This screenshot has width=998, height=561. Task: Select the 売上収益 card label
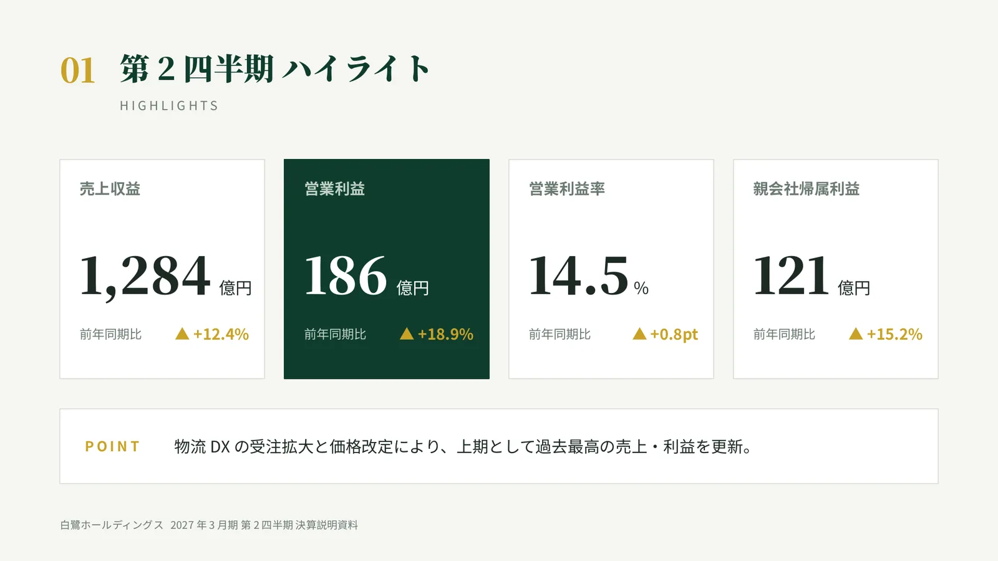[110, 189]
